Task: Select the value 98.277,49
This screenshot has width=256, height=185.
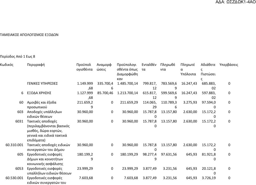Action: pos(150,157)
